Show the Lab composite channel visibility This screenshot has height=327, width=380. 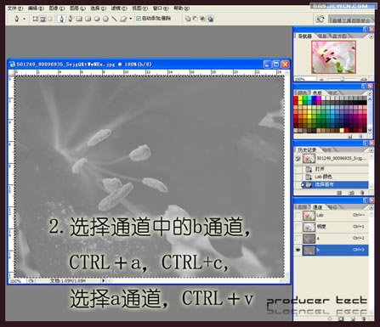[298, 216]
